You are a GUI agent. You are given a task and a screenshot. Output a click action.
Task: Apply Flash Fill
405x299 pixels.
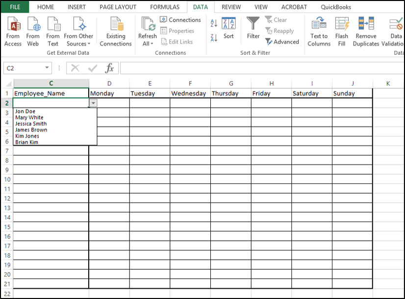(x=341, y=30)
